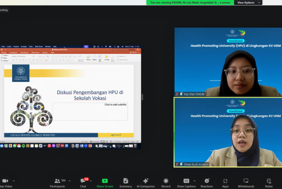Open Spotify from the shared Dock

23,146
